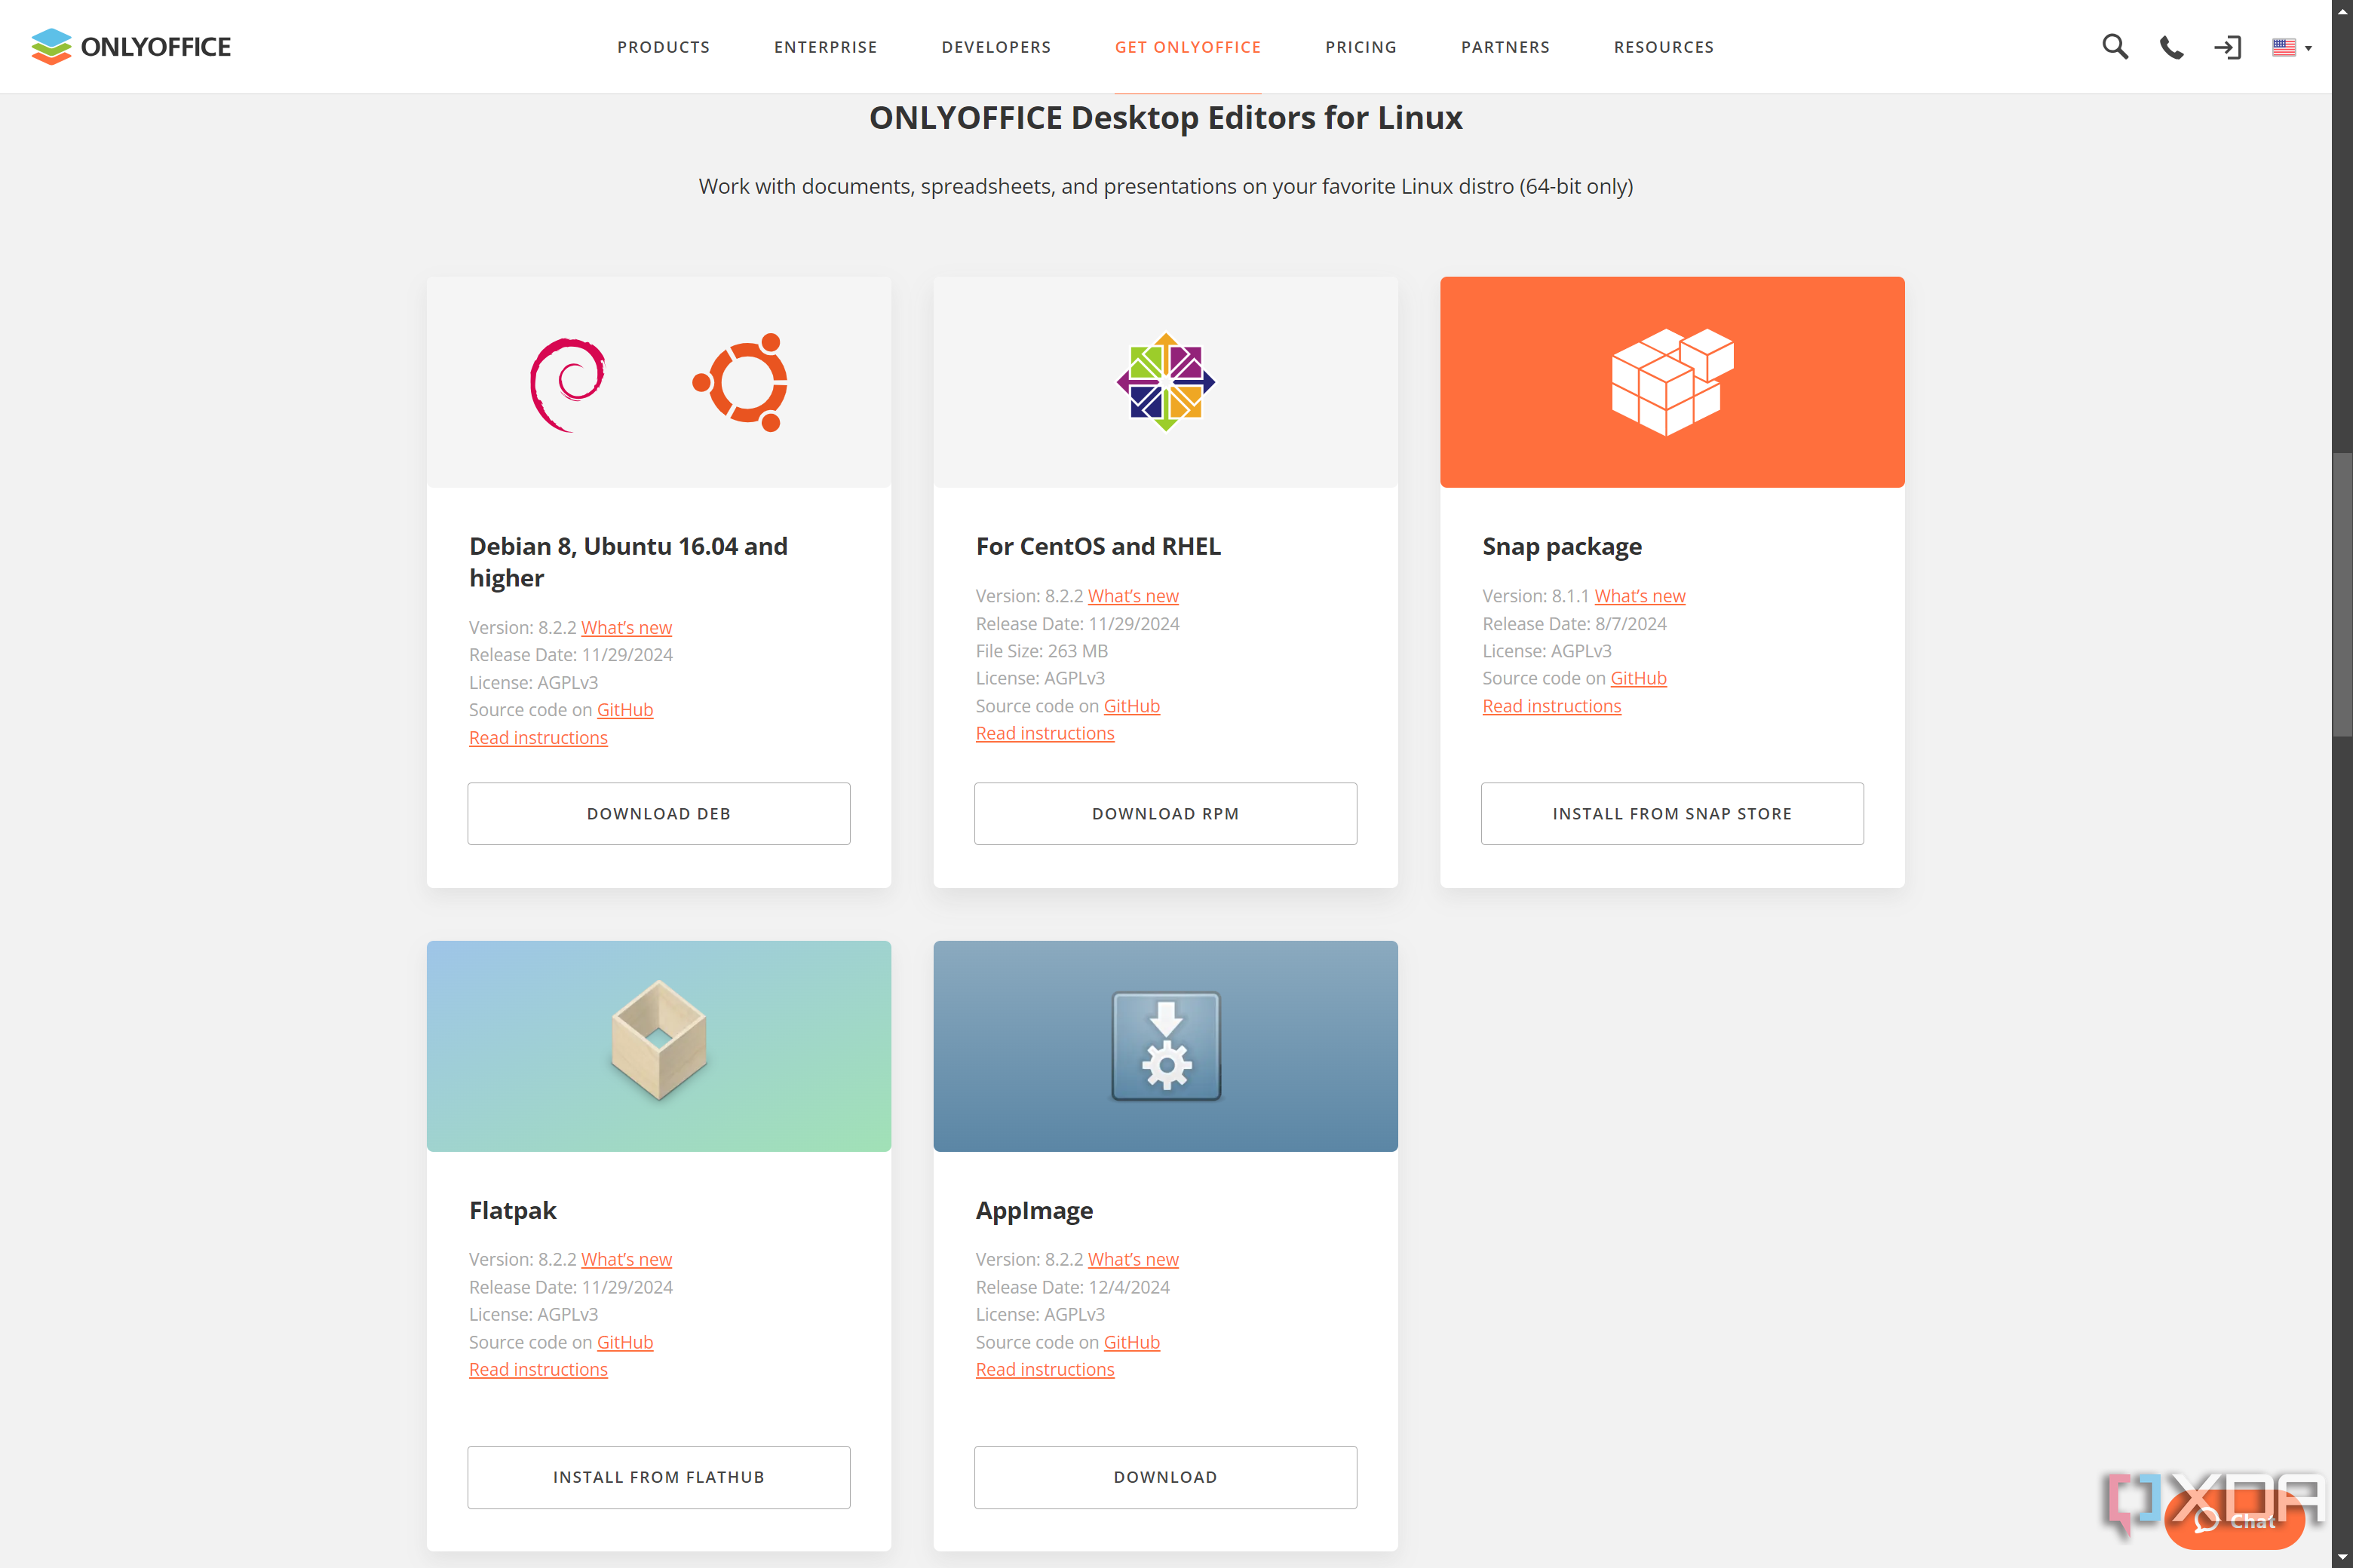Select the Get ONLYOFFICE menu item

(x=1189, y=47)
